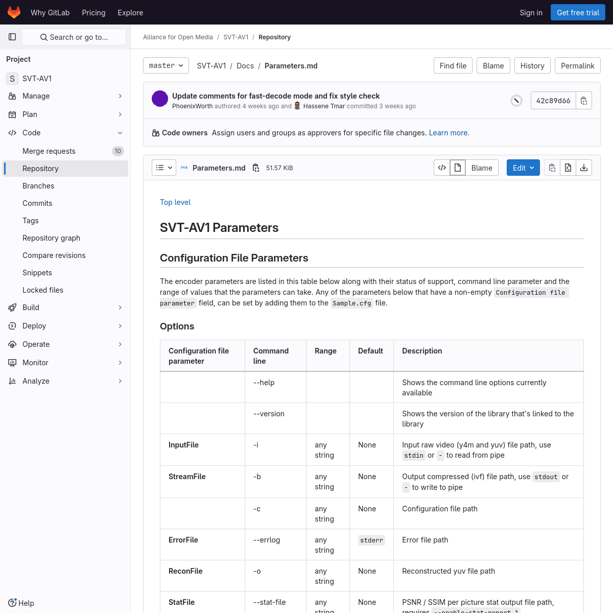The image size is (613, 613).
Task: Download the Parameters.md file
Action: 584,168
